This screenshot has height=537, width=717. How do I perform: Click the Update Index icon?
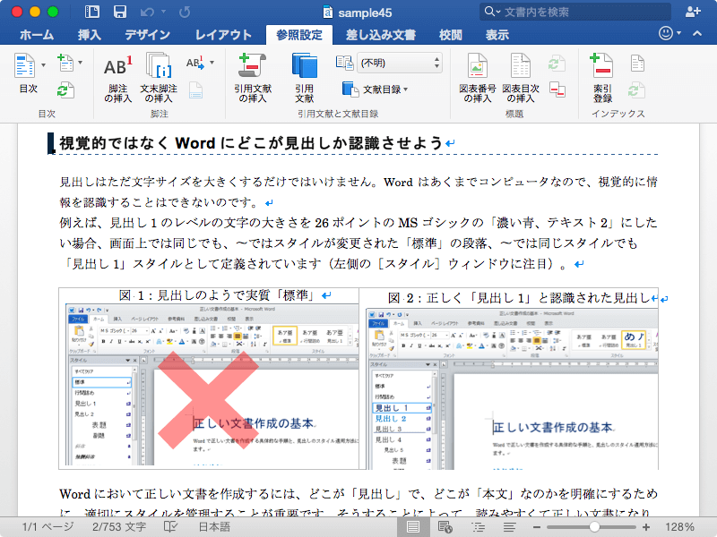636,90
